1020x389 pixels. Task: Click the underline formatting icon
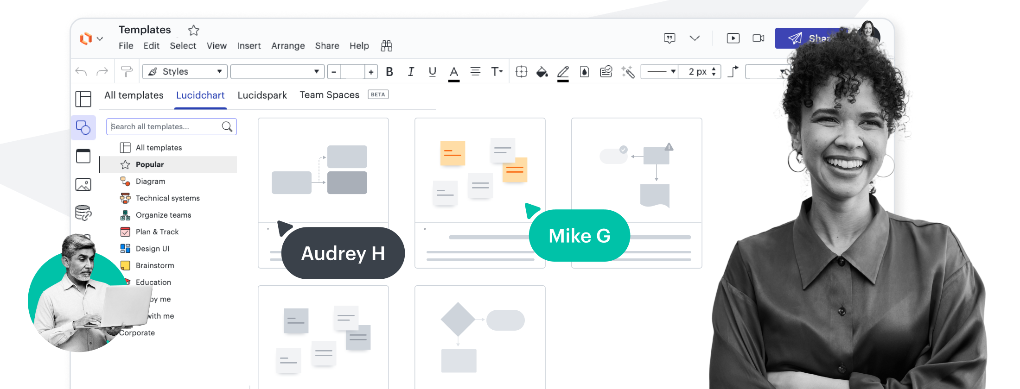[432, 72]
